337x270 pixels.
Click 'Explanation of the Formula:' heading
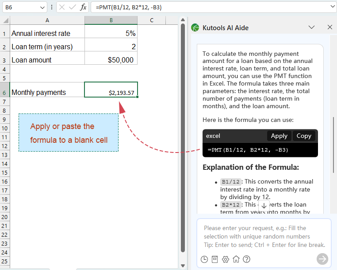click(x=251, y=167)
